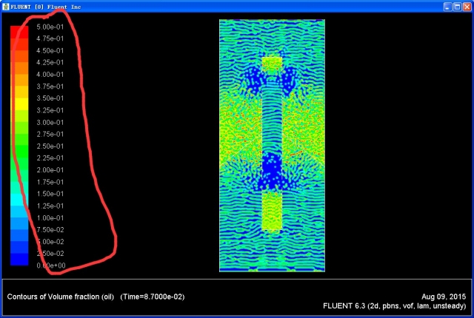Click the red swatch at the legend top
The width and height of the screenshot is (474, 318).
[19, 30]
